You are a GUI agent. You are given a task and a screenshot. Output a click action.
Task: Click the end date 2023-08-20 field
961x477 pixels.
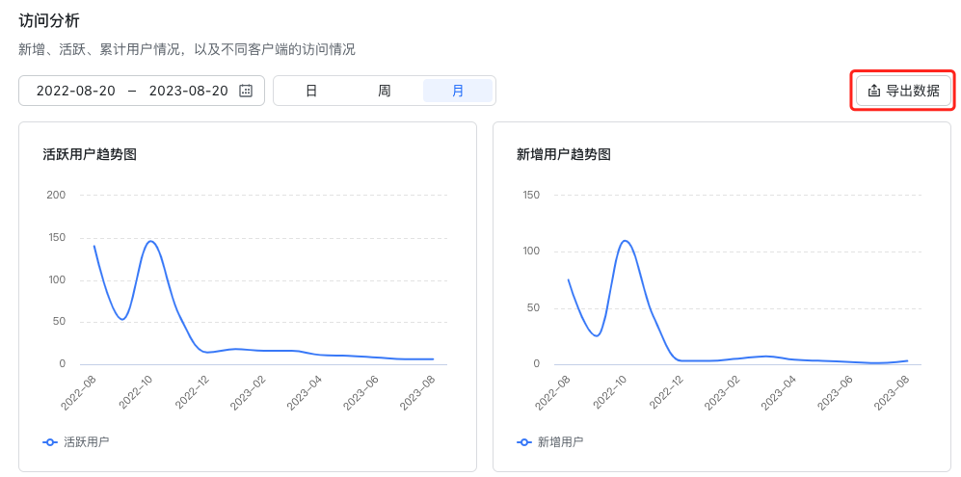click(x=189, y=91)
